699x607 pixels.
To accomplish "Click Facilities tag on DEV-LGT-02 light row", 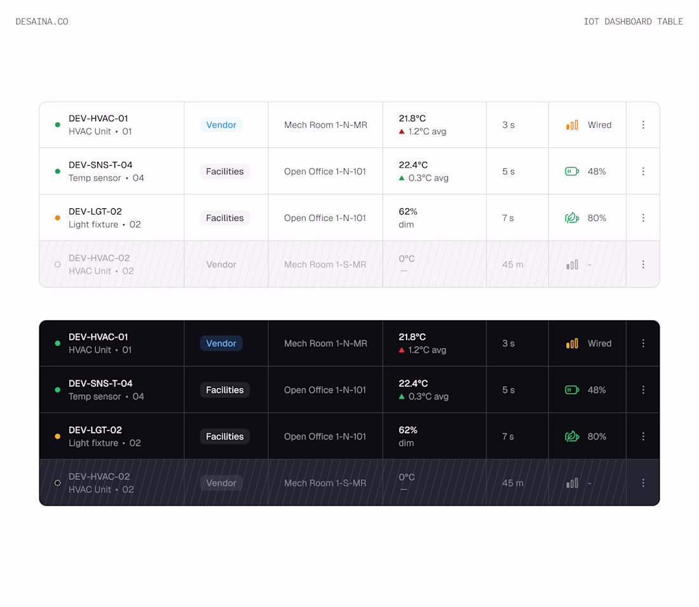I will tap(225, 218).
